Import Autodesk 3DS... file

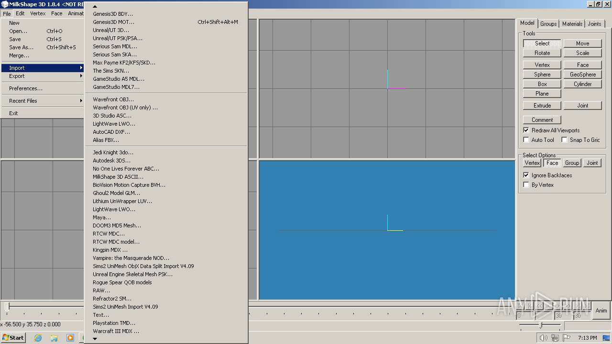(166, 161)
